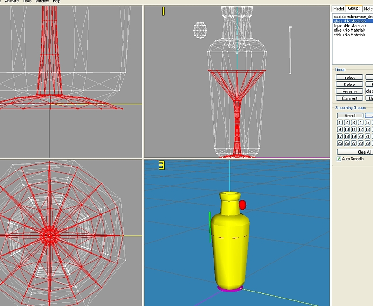Screen dimensions: 373x306
Task: Click the red olive in 3D view
Action: [x=242, y=205]
